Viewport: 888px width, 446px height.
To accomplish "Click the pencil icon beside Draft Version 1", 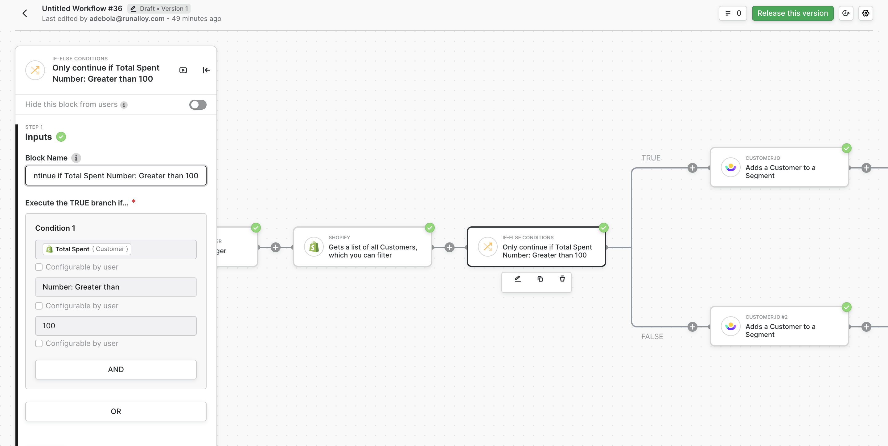I will [x=134, y=9].
